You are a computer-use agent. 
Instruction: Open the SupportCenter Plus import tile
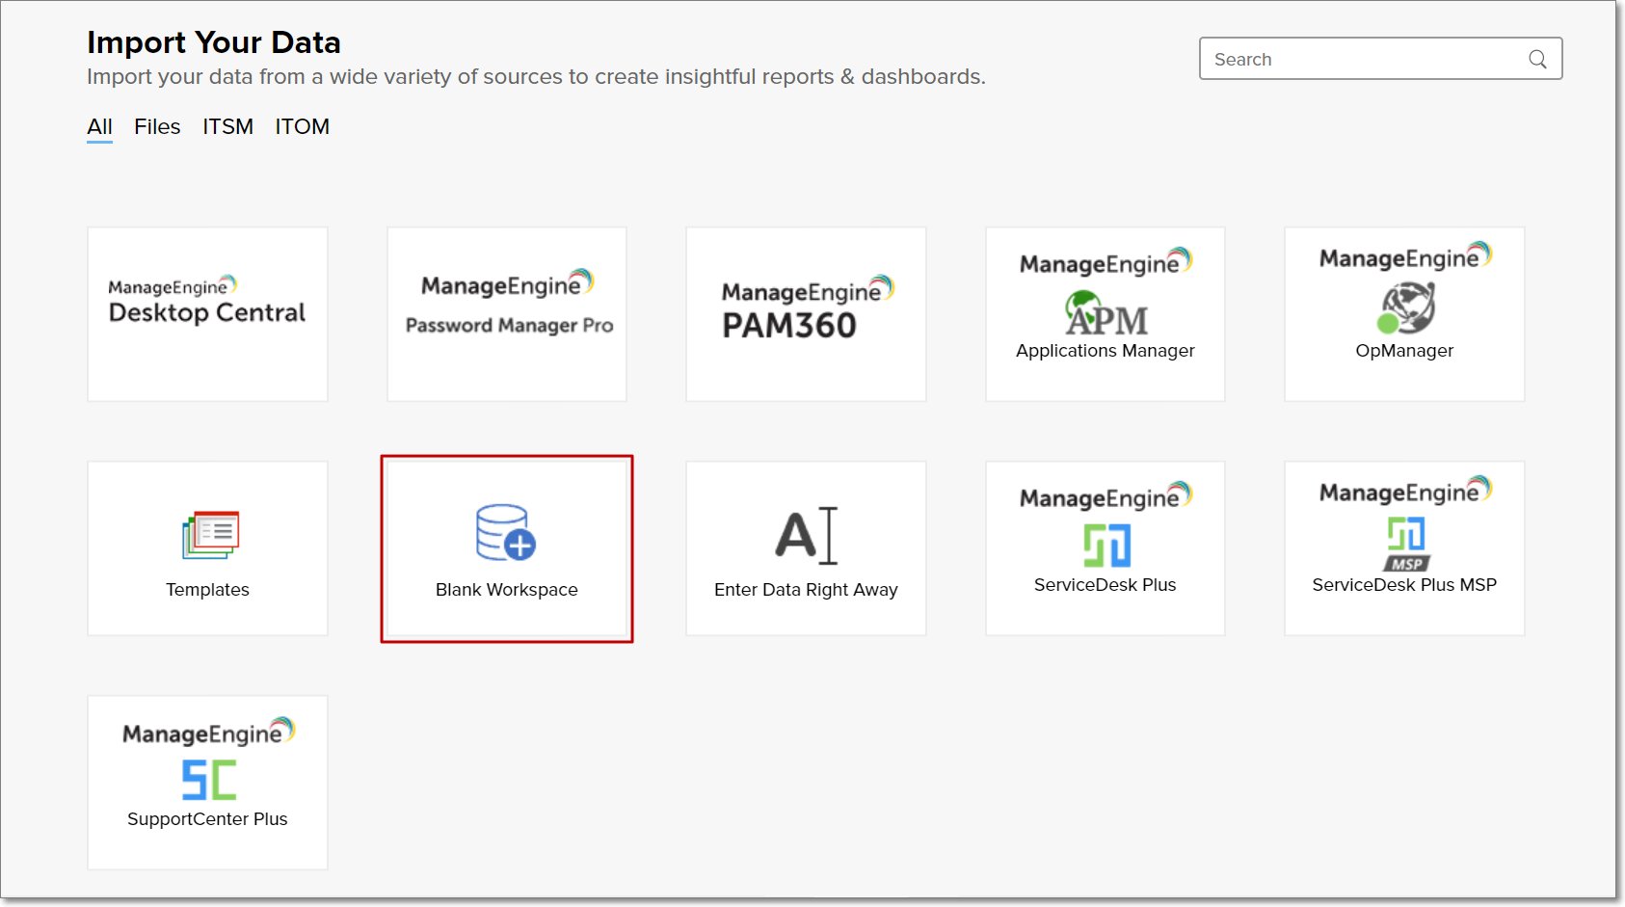[x=207, y=782]
